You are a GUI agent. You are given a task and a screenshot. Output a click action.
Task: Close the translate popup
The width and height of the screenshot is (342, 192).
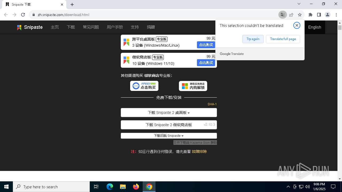point(297,25)
